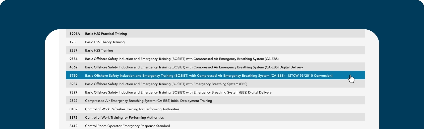
Task: Click course code 8937
Action: 74,84
